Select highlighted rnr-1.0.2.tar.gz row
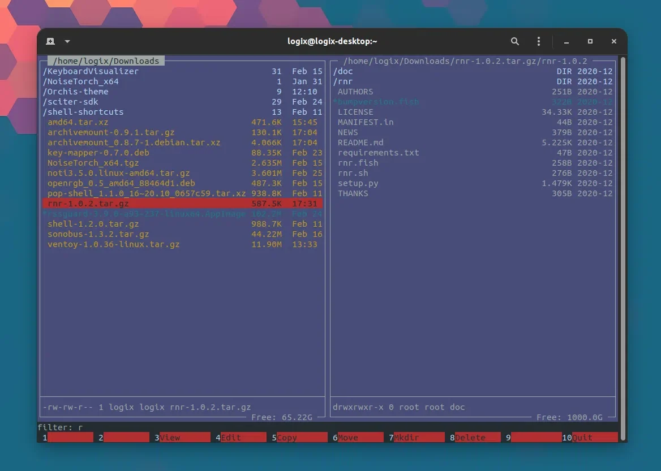 click(x=183, y=204)
